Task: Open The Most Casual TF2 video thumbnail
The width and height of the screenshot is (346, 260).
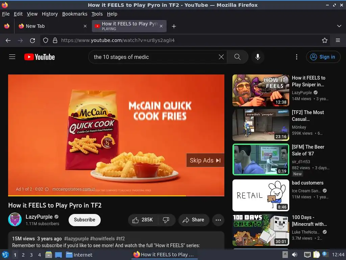Action: click(261, 125)
